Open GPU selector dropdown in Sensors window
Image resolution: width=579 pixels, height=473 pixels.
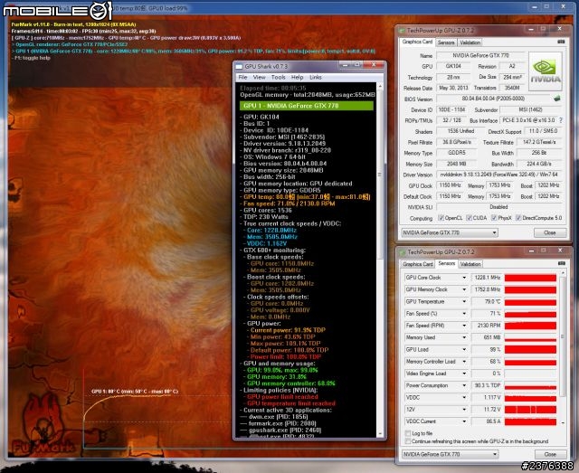point(451,454)
